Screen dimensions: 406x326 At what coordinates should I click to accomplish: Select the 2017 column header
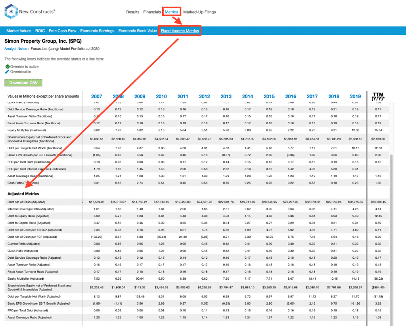point(312,97)
